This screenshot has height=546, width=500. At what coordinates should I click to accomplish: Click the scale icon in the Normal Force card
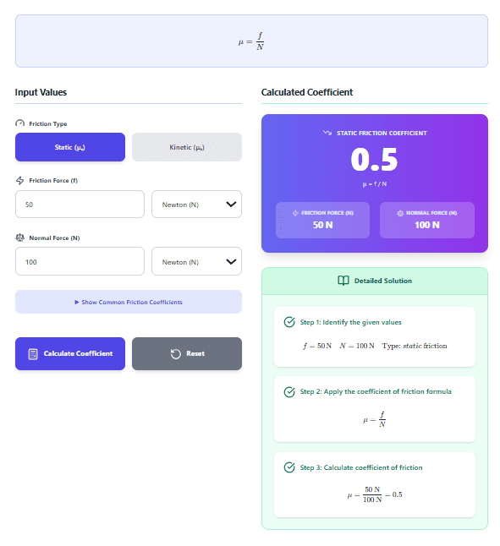click(400, 213)
